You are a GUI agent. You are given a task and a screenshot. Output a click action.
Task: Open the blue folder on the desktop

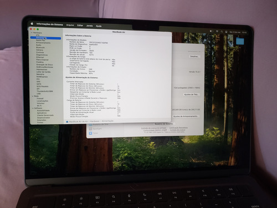tap(240, 41)
